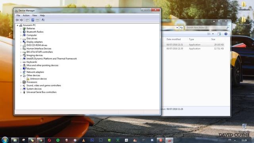
Task: Click Scan for hardware changes toolbar icon
Action: point(43,20)
